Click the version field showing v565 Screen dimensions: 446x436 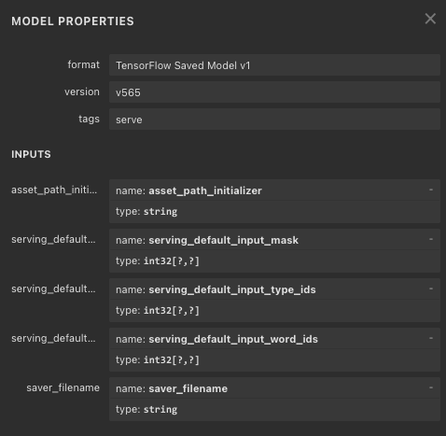[x=274, y=92]
